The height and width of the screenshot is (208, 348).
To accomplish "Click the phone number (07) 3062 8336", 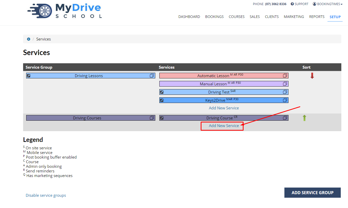I will tap(276, 4).
